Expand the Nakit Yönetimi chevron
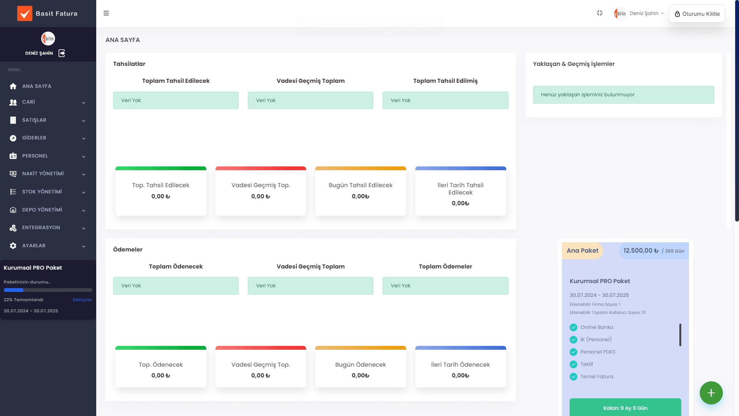 (84, 174)
